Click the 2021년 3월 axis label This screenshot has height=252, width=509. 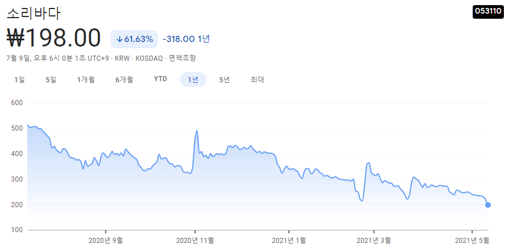pos(373,241)
